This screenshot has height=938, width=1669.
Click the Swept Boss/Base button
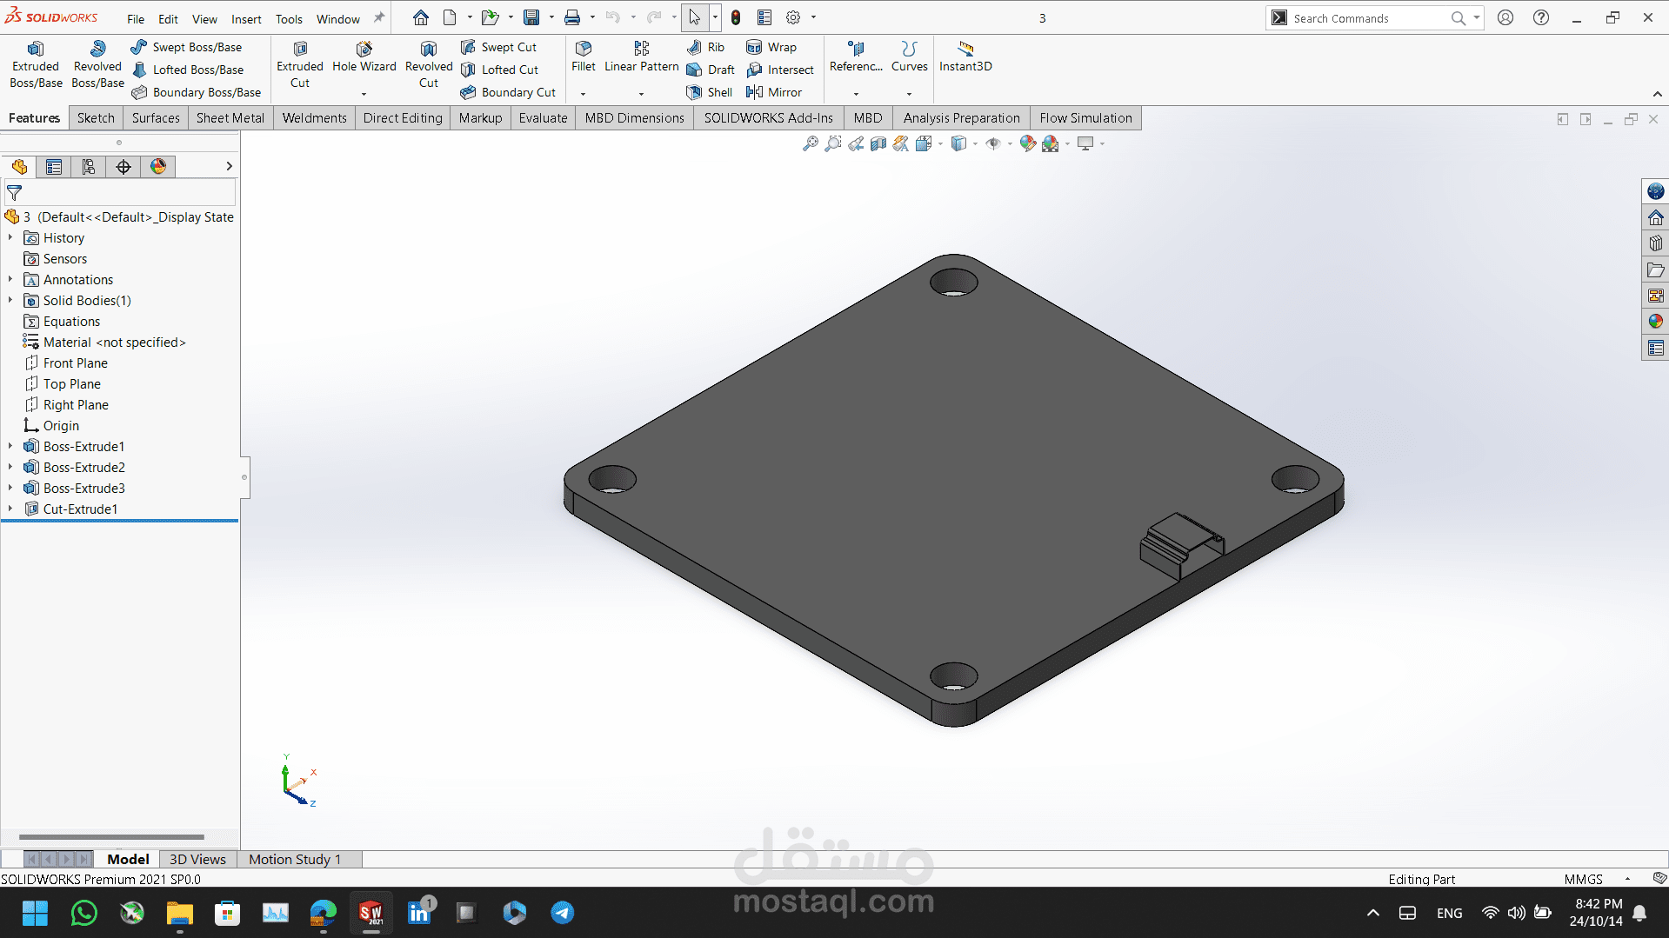(187, 47)
